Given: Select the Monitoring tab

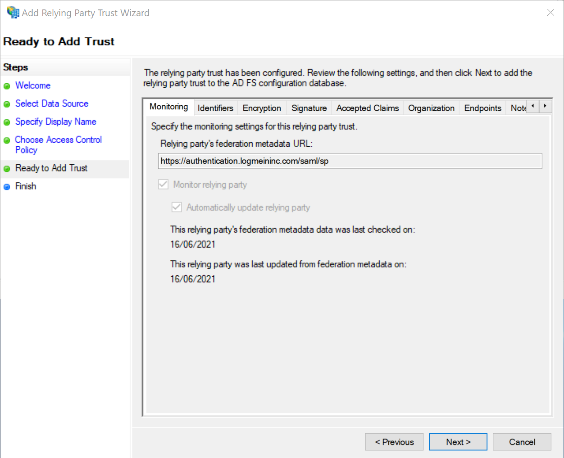Looking at the screenshot, I should click(169, 107).
